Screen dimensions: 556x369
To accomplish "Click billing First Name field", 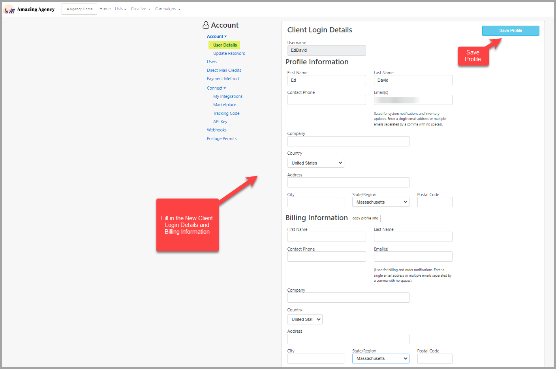I will (x=327, y=237).
